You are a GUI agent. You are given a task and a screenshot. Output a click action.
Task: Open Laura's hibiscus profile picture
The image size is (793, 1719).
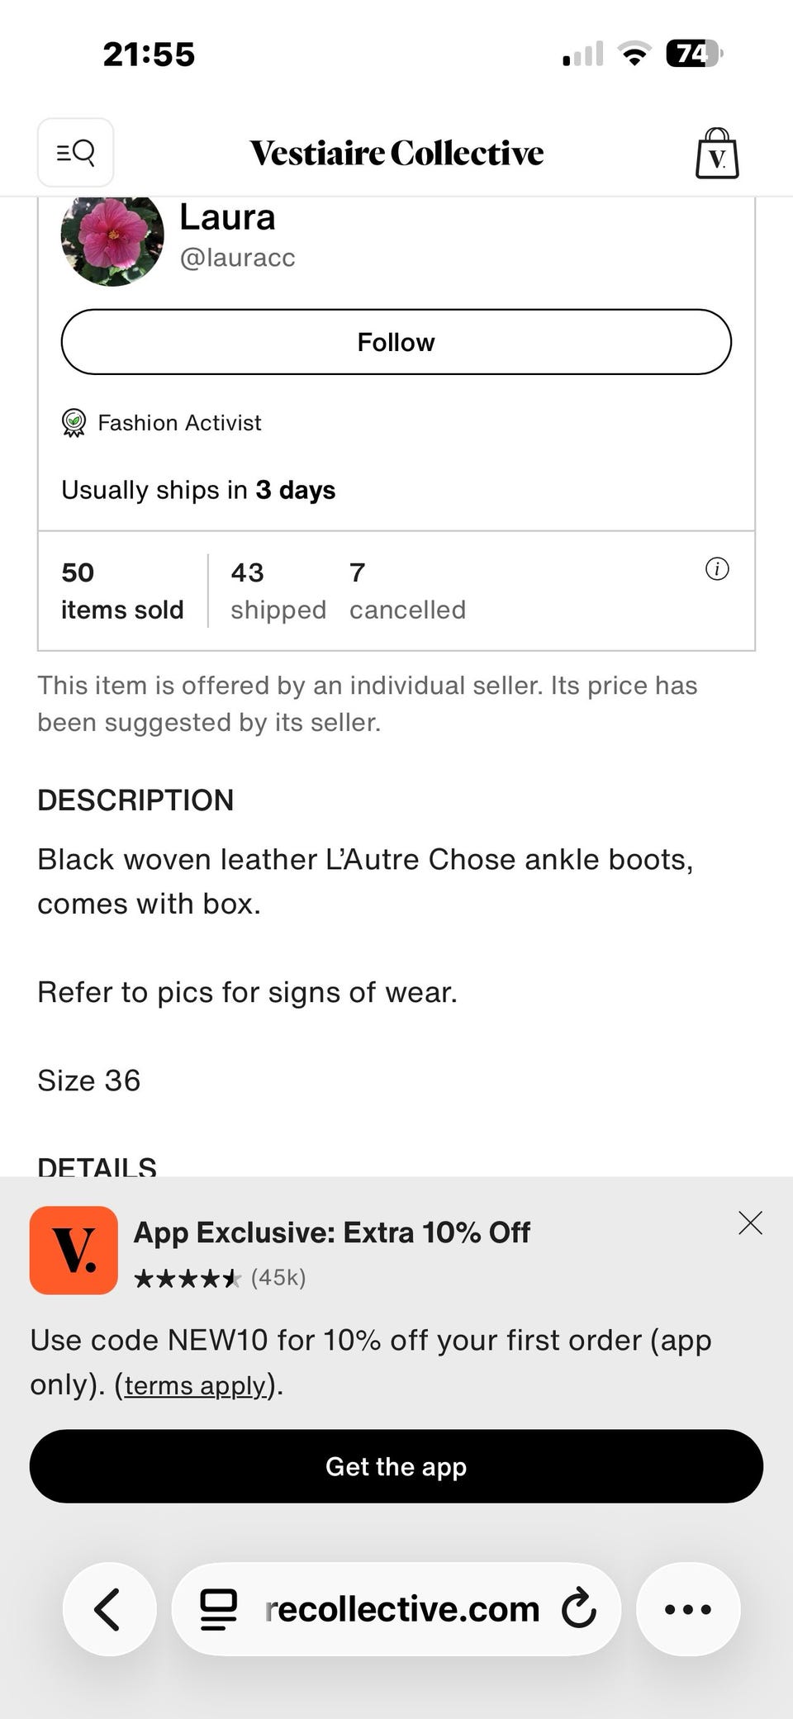tap(112, 238)
